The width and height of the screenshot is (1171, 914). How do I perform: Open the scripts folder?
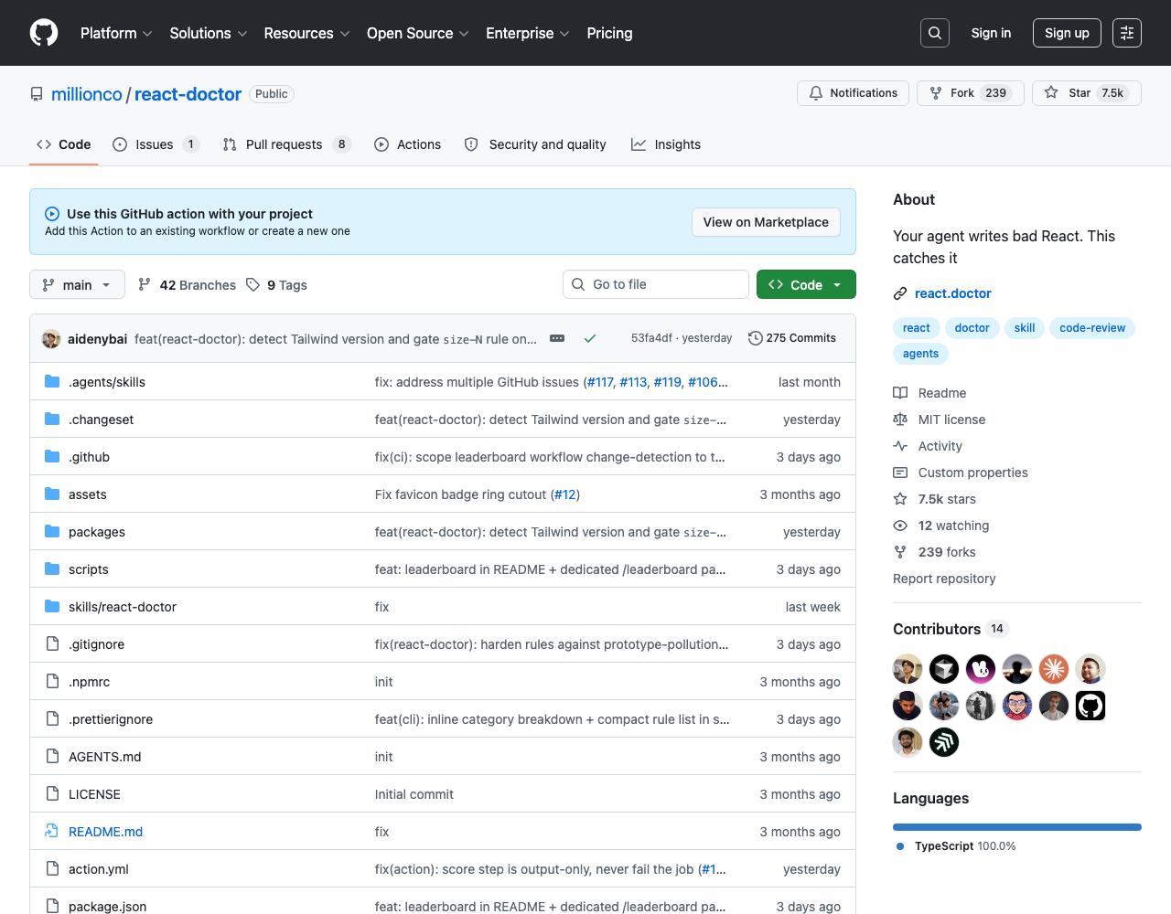pyautogui.click(x=89, y=569)
